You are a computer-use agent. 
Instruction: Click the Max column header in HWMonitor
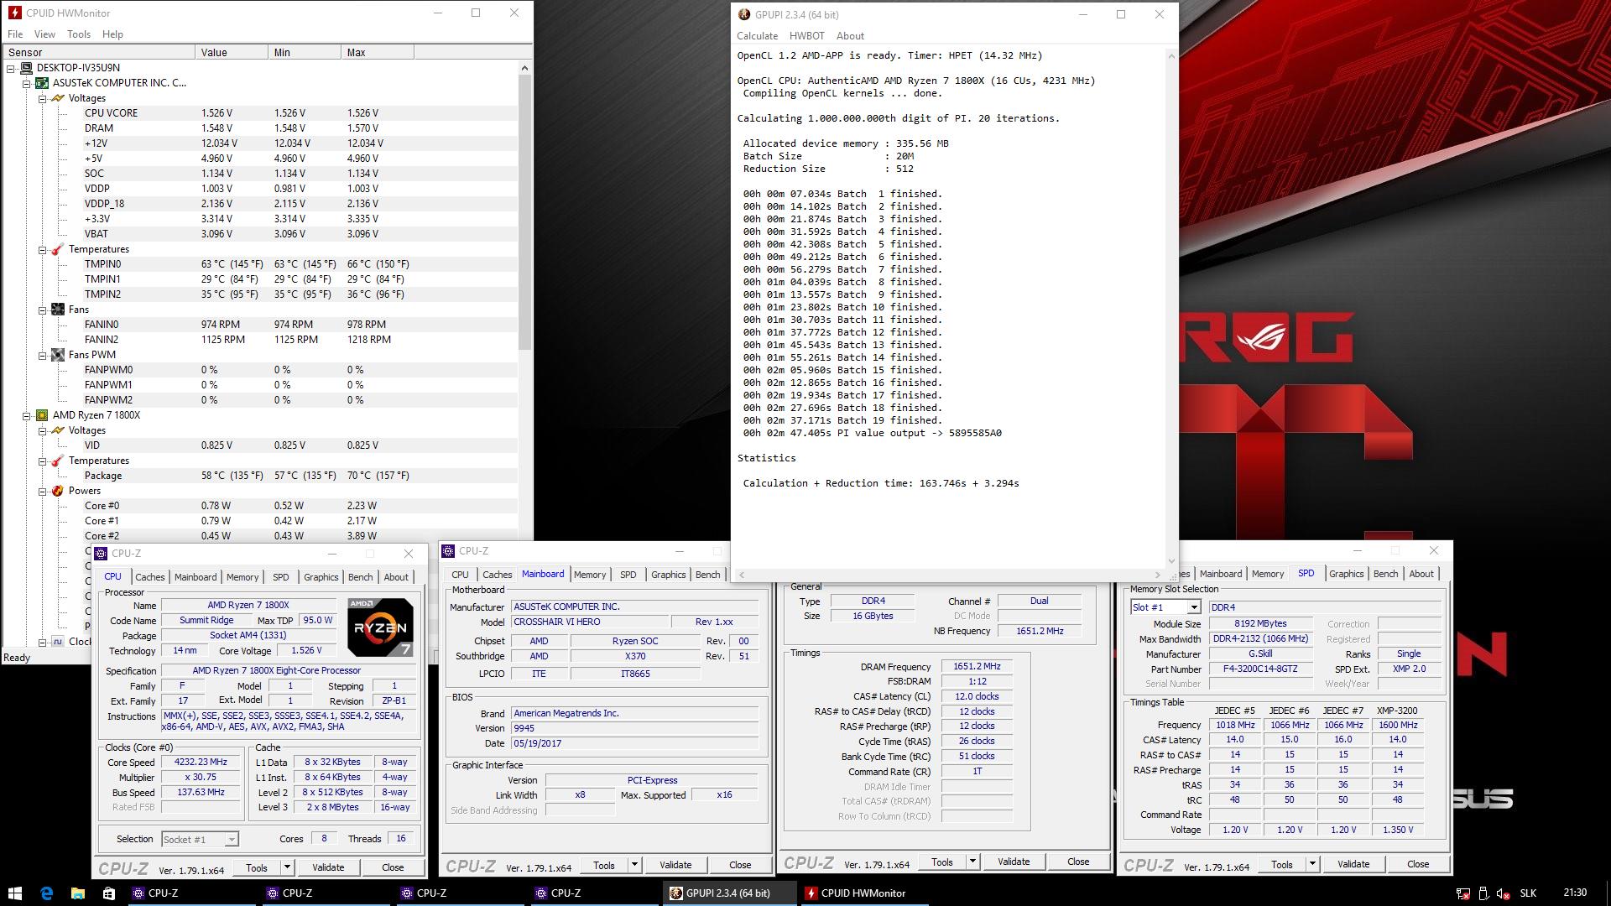tap(378, 52)
